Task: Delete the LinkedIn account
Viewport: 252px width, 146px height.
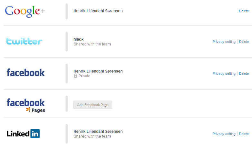Action: coord(244,134)
